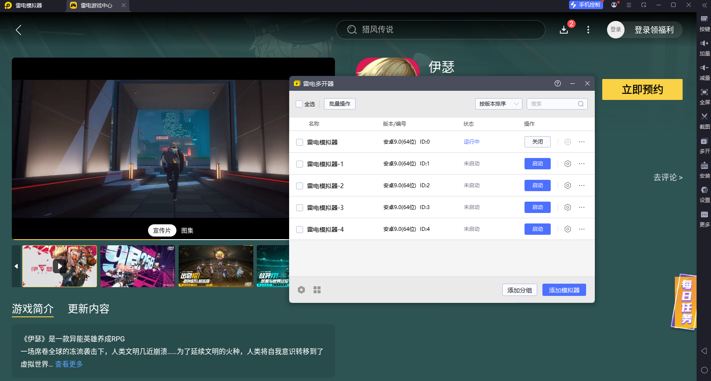Open the downloads icon with badge 2
This screenshot has height=381, width=711.
564,30
